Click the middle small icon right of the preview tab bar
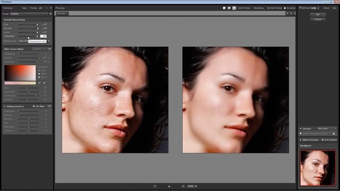The width and height of the screenshot is (340, 191). pyautogui.click(x=291, y=13)
